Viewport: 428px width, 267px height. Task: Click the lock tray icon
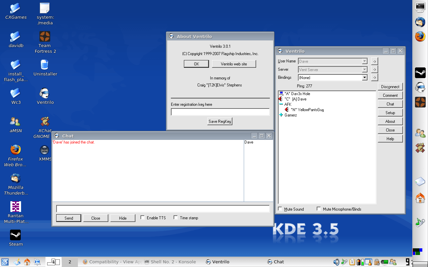377,262
